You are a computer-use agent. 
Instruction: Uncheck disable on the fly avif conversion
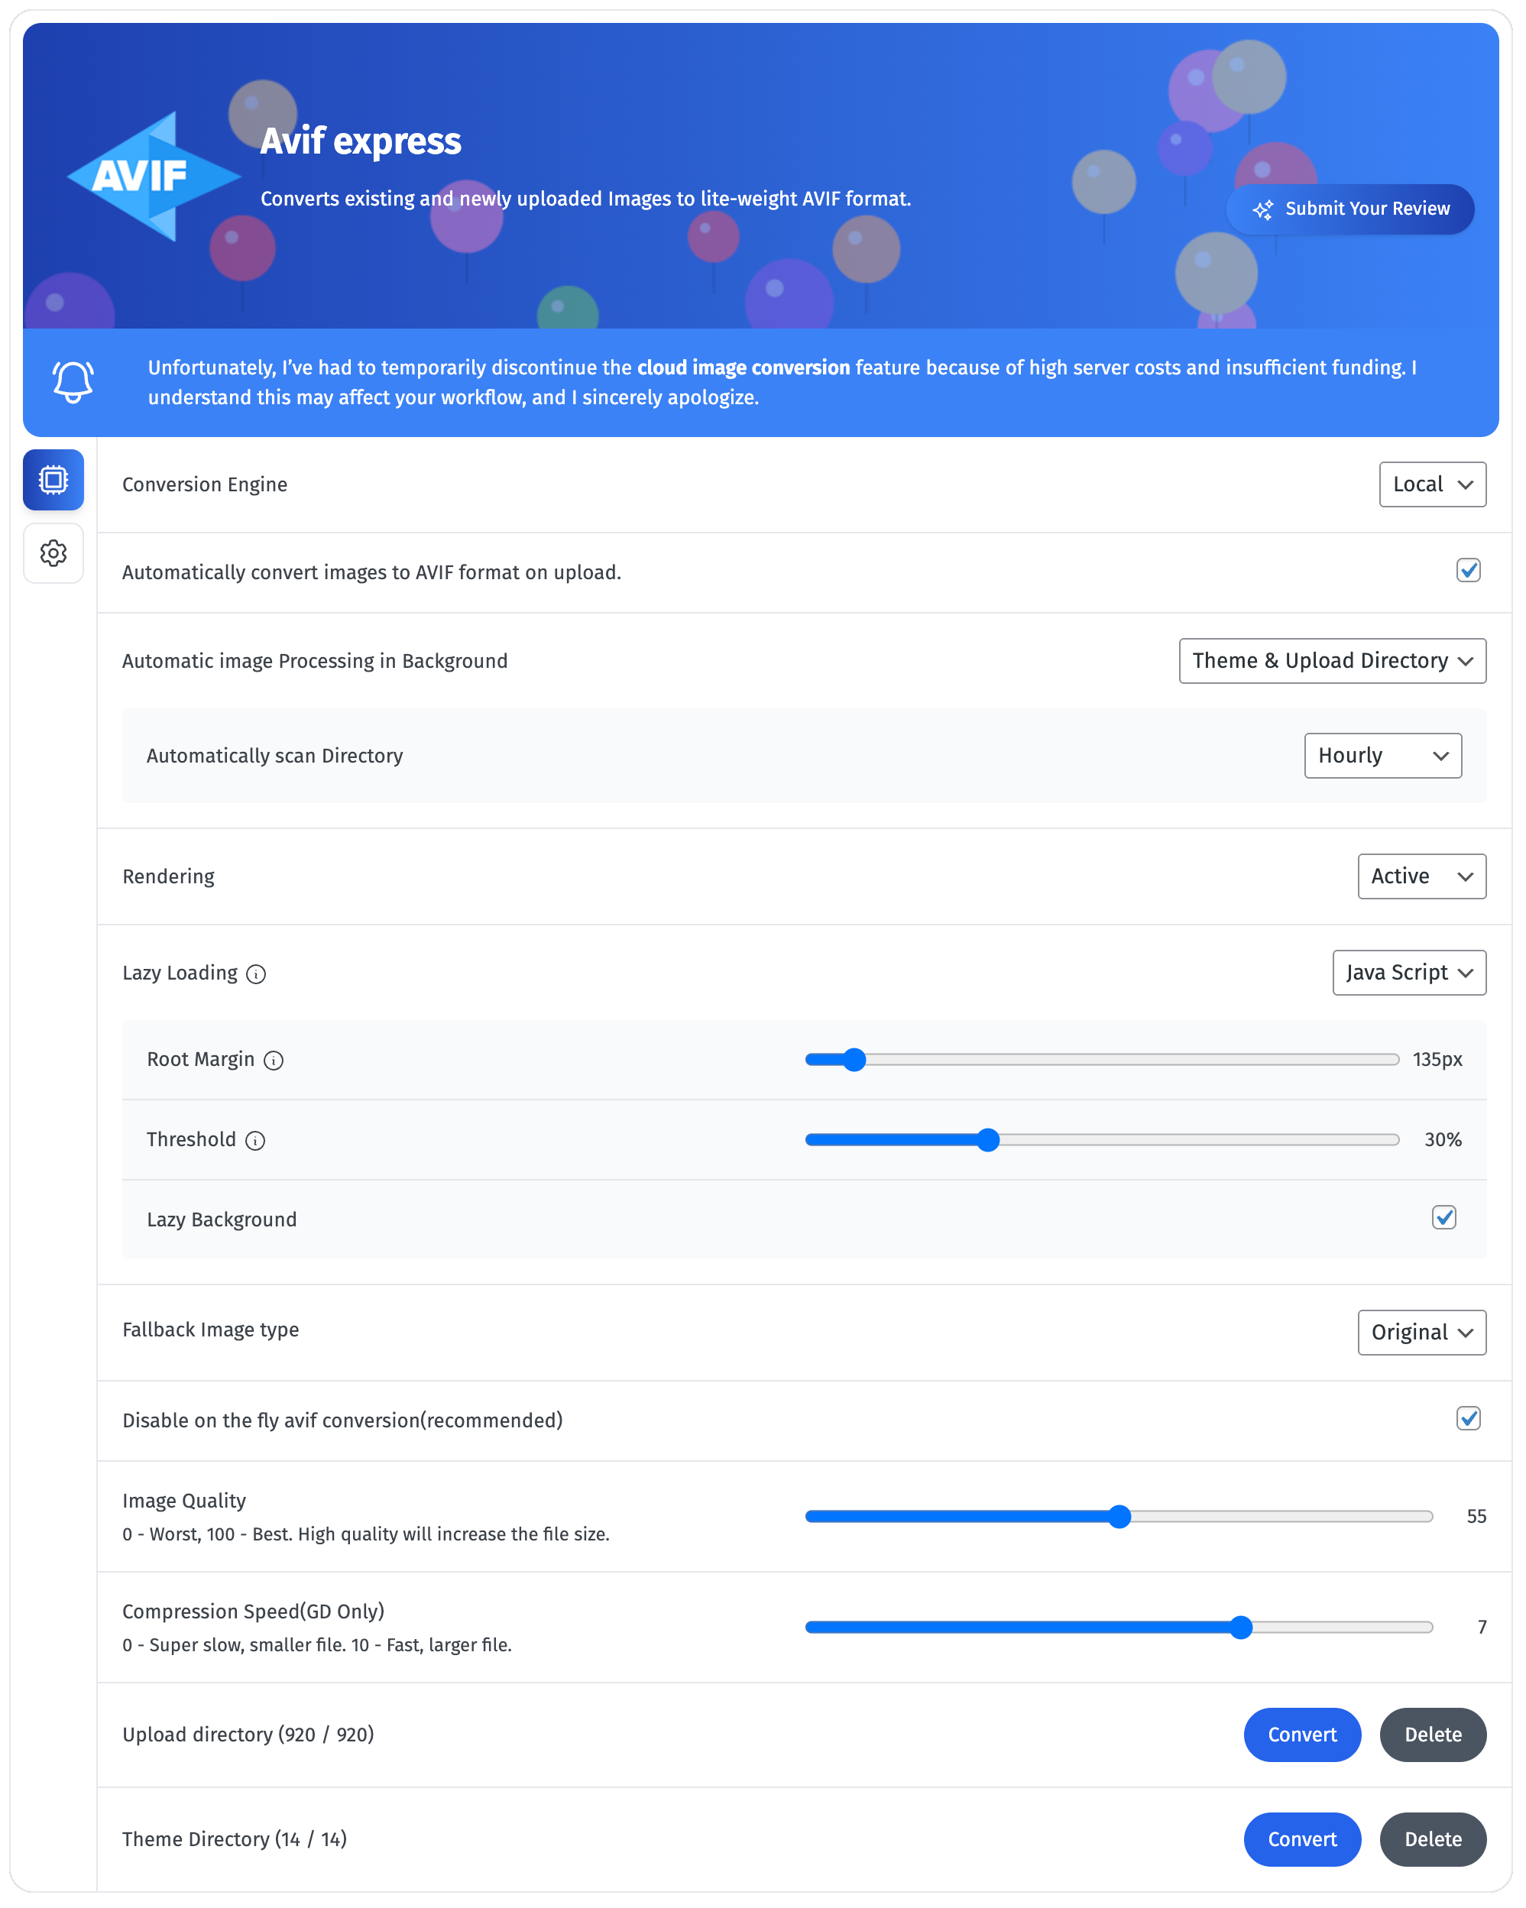click(x=1468, y=1420)
